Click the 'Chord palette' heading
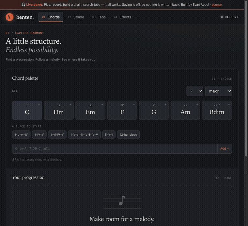Screen dimensions: 248x226 click(25, 78)
